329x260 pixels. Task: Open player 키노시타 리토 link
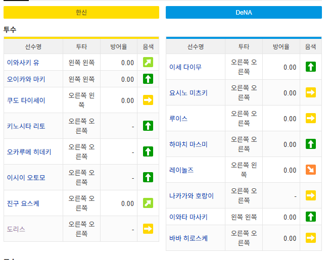click(x=26, y=126)
